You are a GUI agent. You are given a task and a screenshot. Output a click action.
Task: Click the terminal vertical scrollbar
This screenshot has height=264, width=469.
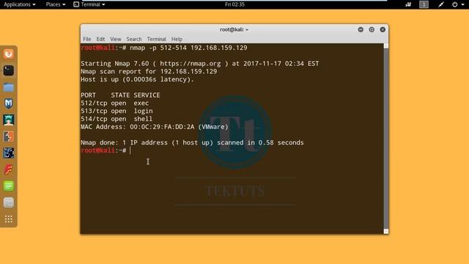[386, 139]
